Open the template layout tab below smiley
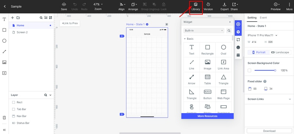The height and width of the screenshot is (134, 294). click(x=238, y=55)
